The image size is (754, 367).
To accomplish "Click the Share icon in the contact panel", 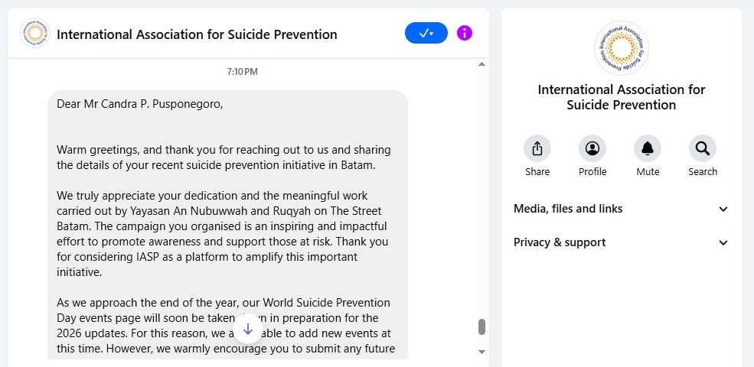I will pyautogui.click(x=537, y=148).
